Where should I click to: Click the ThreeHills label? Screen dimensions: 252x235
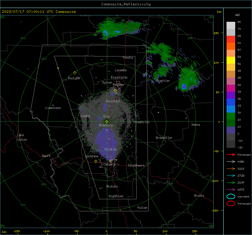141,122
